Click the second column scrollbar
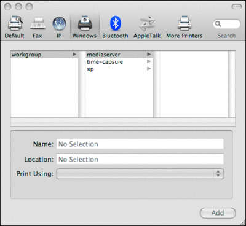246x226 pixels. pos(157,84)
